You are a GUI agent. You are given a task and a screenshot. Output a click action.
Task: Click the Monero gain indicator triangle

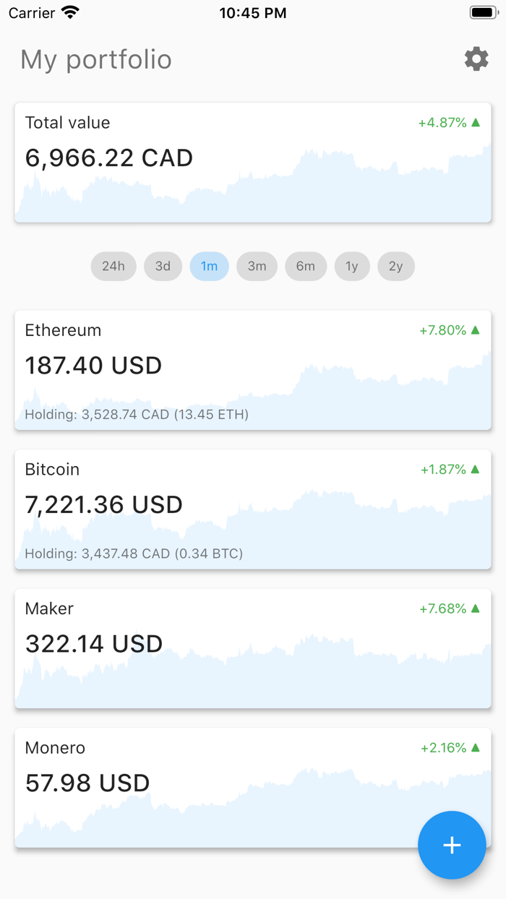pos(475,748)
